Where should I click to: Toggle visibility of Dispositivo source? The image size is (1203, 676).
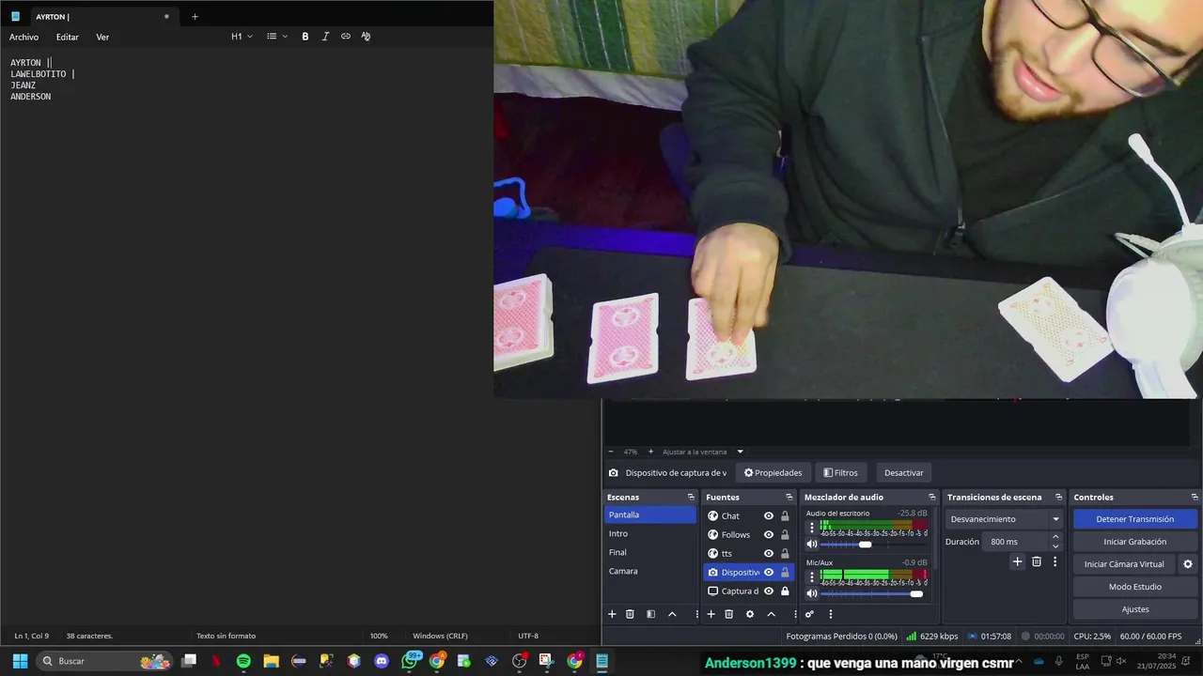[769, 573]
